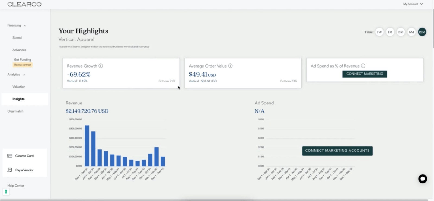The width and height of the screenshot is (434, 201).
Task: Go to Valuation in sidebar
Action: [19, 87]
